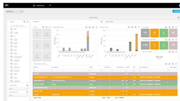This screenshot has height=101, width=180.
Task: Maximize the Work Packs cards panel
Action: click(x=176, y=27)
